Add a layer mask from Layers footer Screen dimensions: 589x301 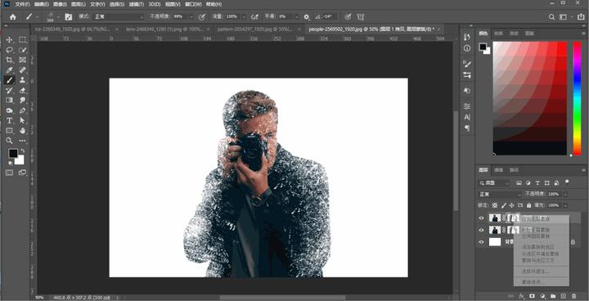(x=532, y=296)
